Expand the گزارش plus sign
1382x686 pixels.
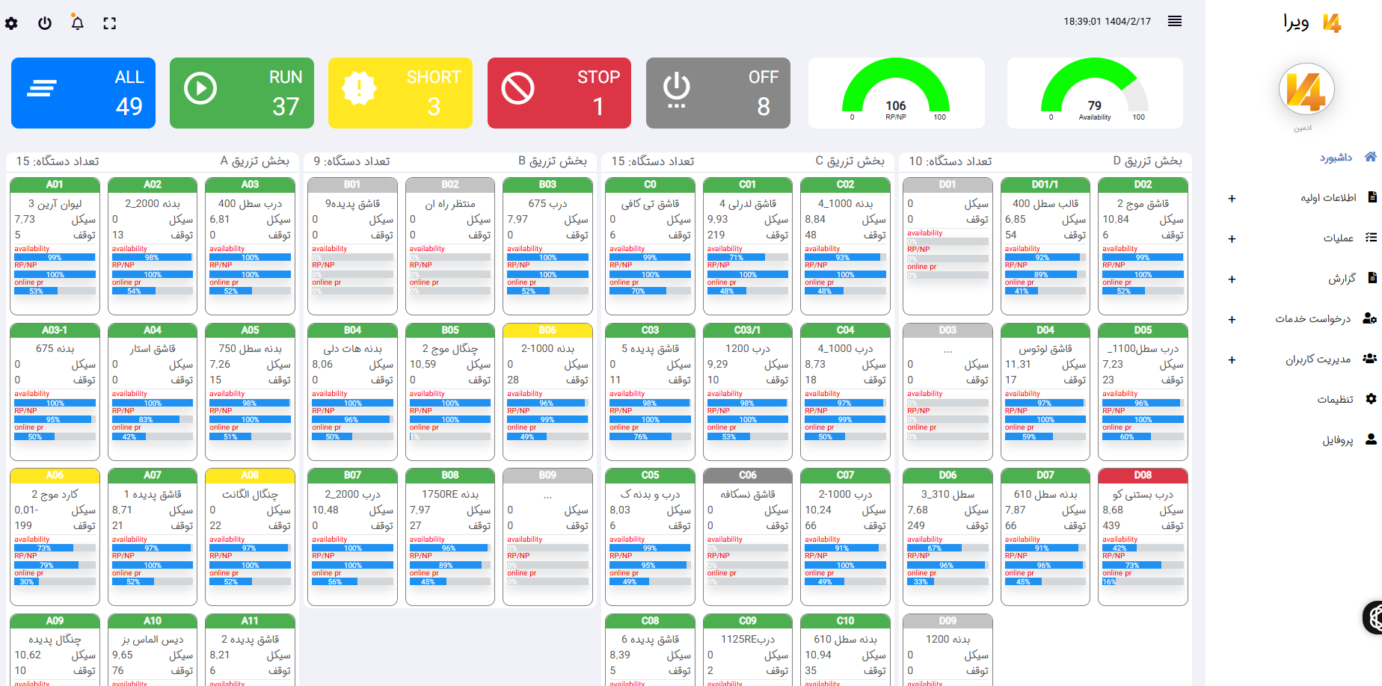coord(1232,279)
